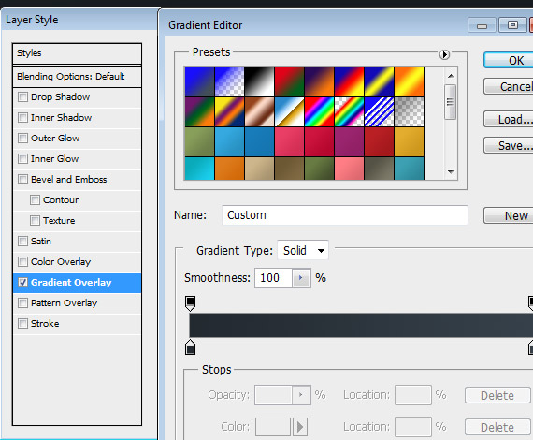Select the copper gradient preset
The width and height of the screenshot is (533, 440).
[x=259, y=111]
